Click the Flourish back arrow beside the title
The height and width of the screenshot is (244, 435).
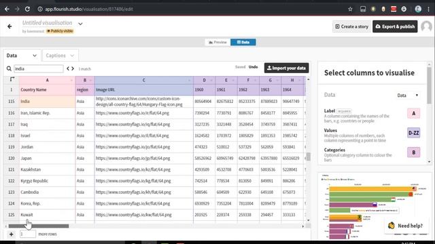[10, 26]
